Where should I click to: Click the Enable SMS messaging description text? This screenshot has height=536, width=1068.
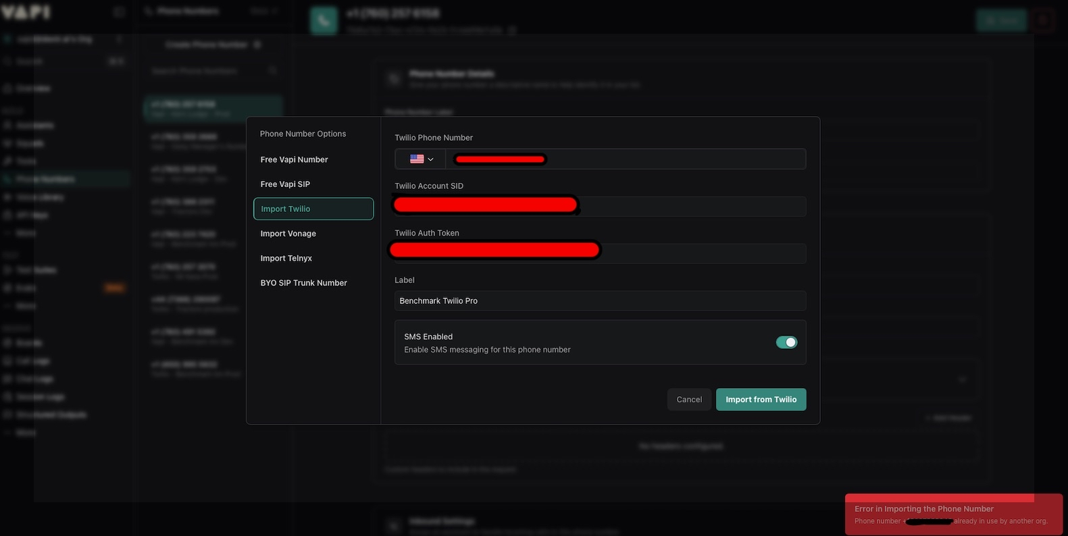coord(487,350)
